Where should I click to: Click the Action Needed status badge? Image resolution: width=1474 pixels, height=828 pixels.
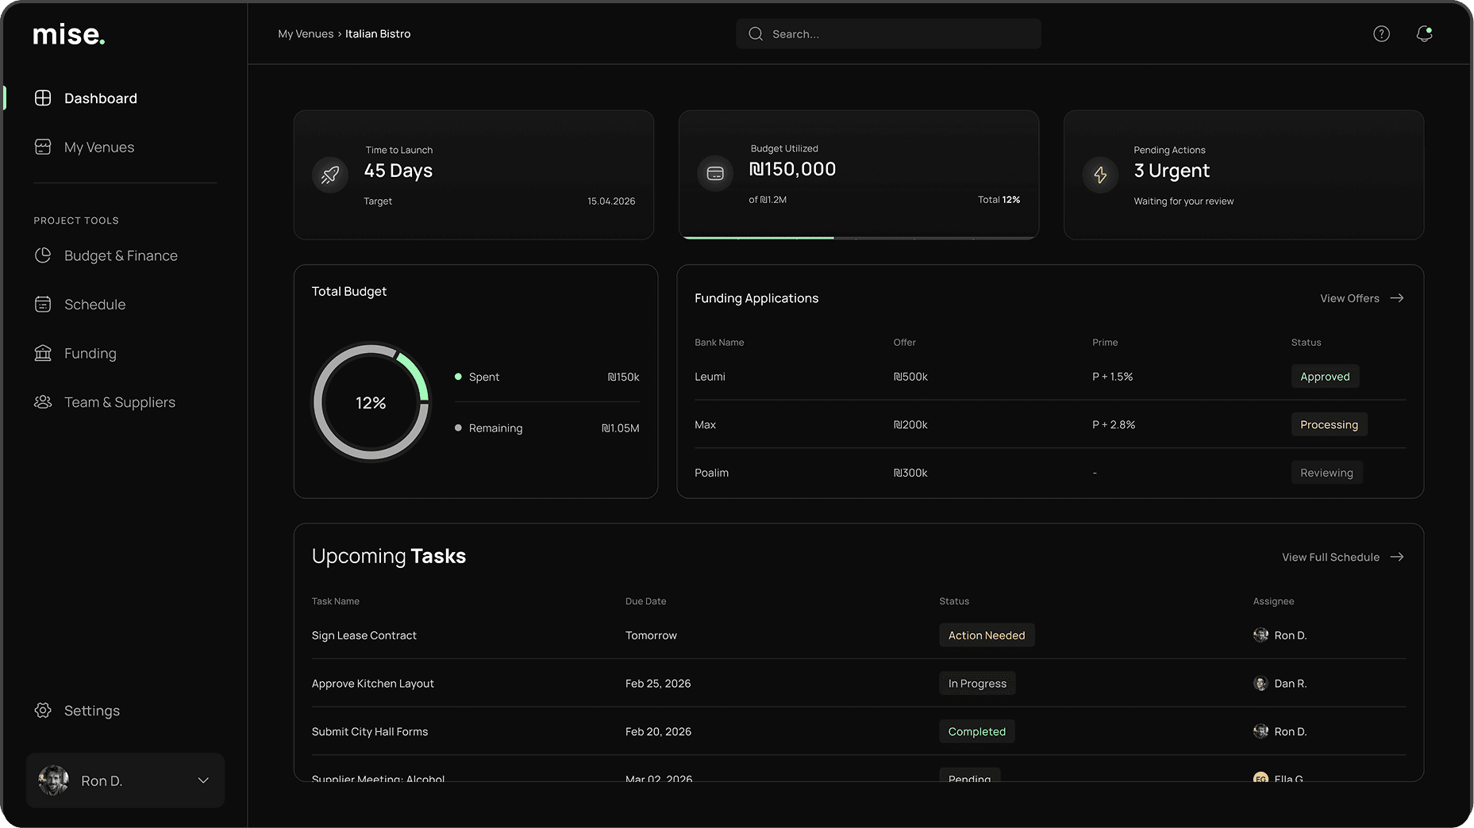[987, 635]
